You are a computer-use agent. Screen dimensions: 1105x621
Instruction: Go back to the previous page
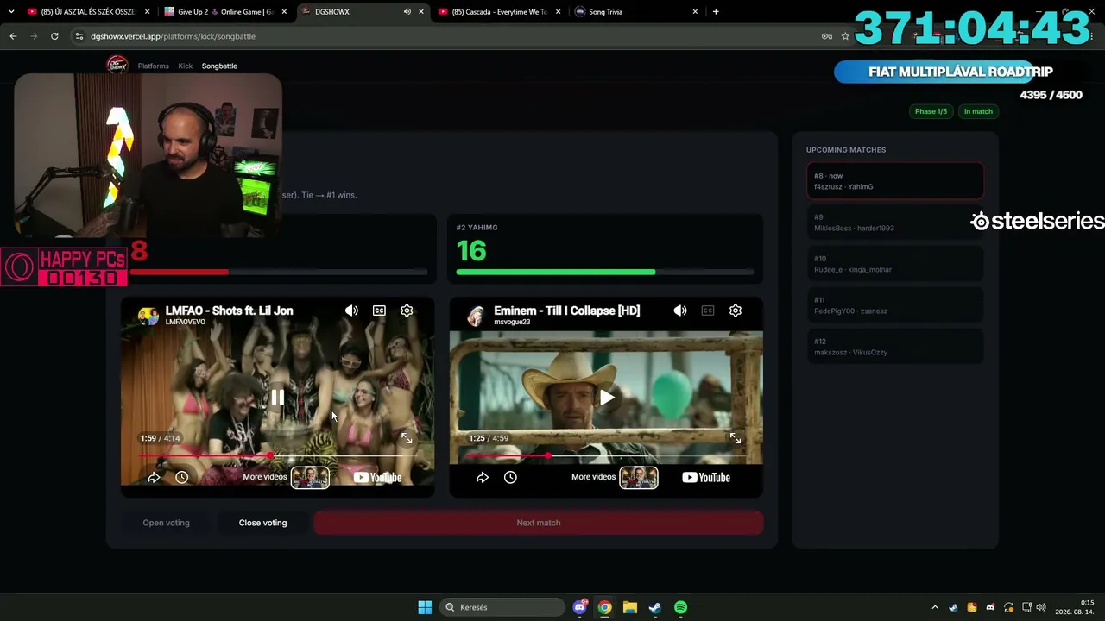pyautogui.click(x=13, y=36)
